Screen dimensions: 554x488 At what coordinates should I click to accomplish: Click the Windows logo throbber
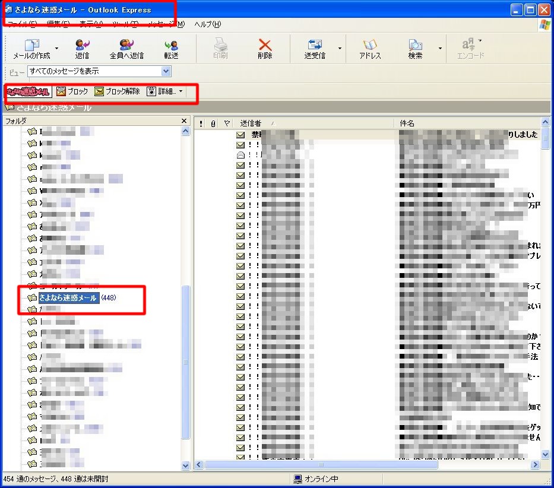545,24
